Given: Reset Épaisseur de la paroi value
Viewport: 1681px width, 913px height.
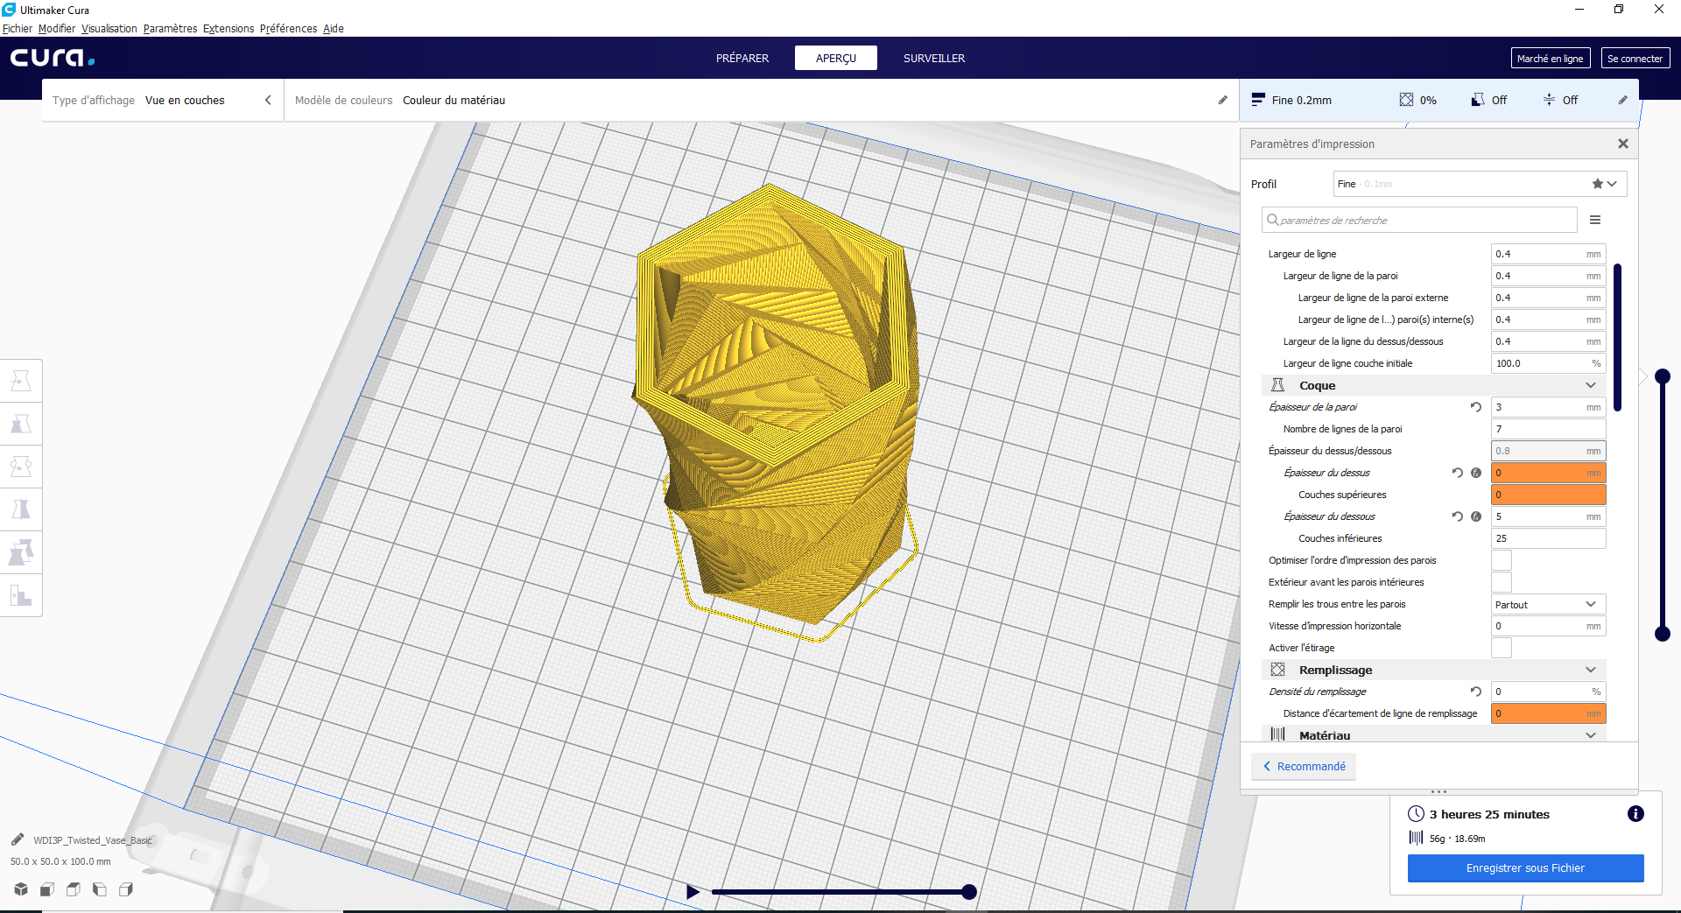Looking at the screenshot, I should 1476,407.
